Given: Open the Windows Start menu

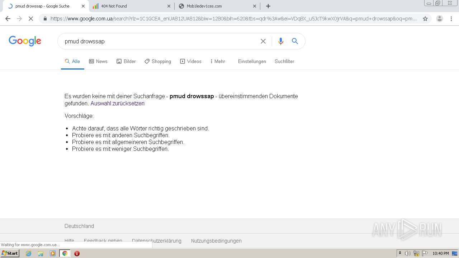Looking at the screenshot, I should 10,253.
